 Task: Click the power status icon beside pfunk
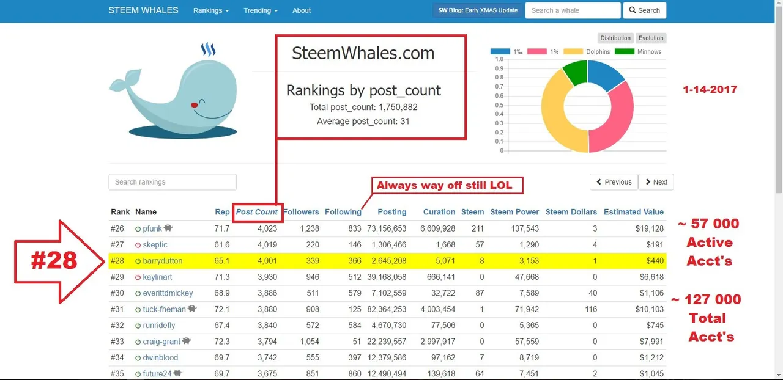pyautogui.click(x=138, y=229)
